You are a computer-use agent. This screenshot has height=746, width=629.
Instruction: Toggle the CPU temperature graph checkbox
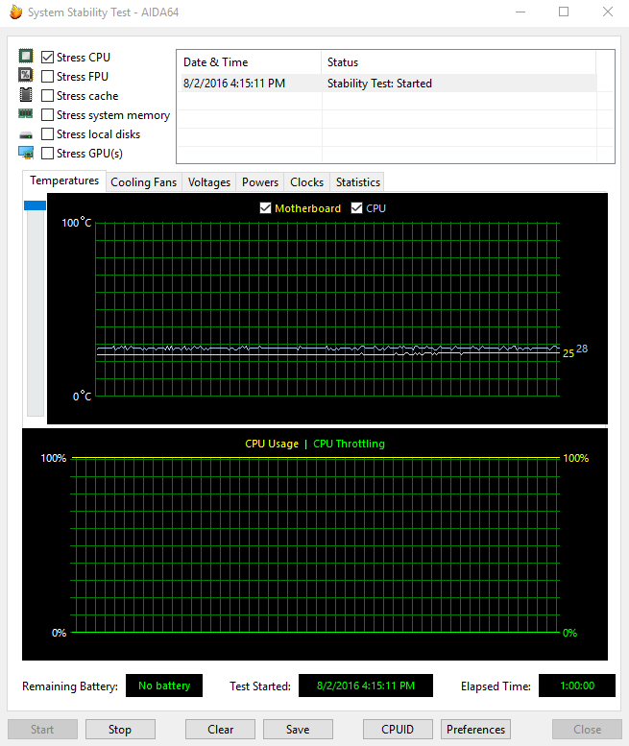[357, 208]
